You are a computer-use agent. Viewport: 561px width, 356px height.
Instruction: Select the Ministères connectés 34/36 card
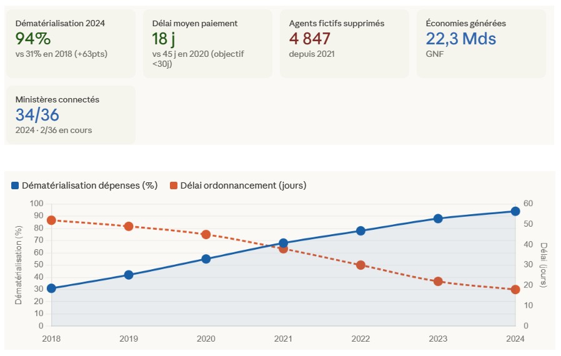tap(71, 115)
